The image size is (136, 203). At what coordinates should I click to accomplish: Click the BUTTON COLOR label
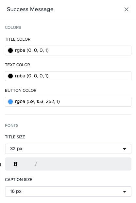point(21,91)
